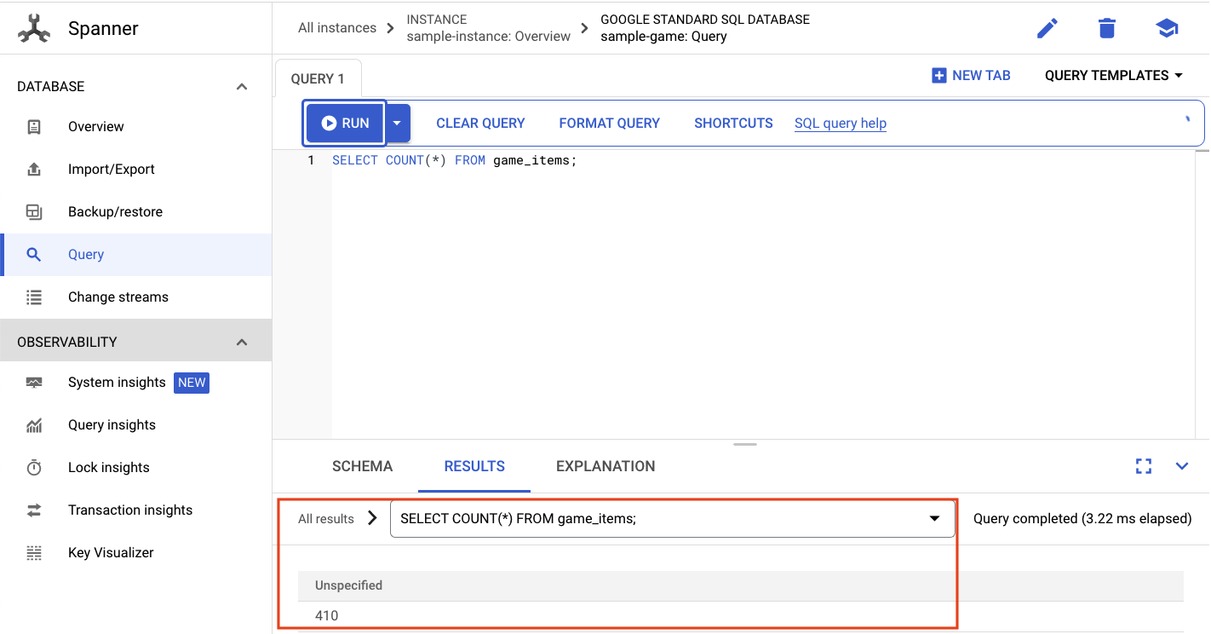Open the graduation cap tutorial icon

(1166, 28)
